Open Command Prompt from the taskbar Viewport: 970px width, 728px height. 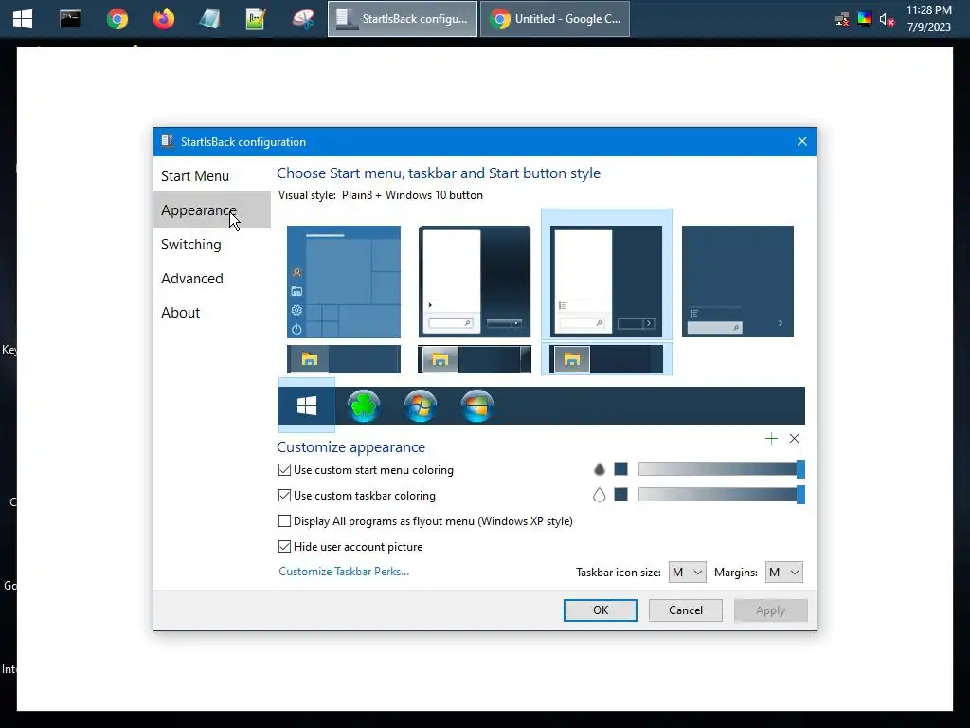(70, 19)
